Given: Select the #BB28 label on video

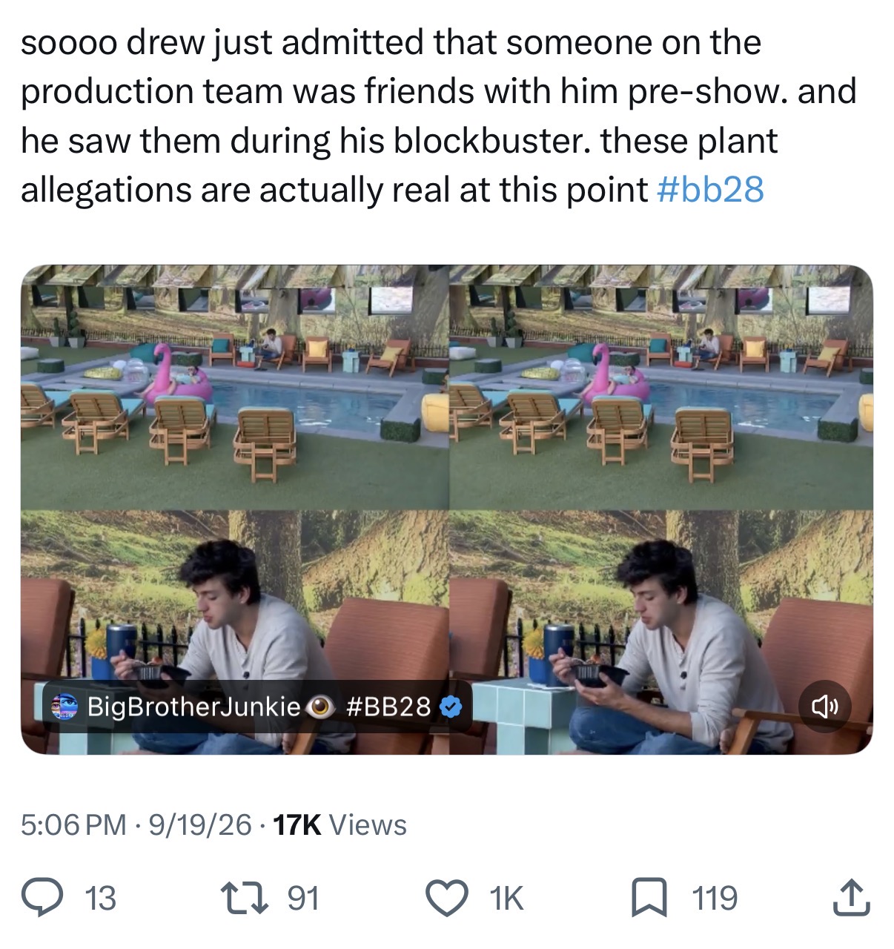Looking at the screenshot, I should [x=388, y=707].
